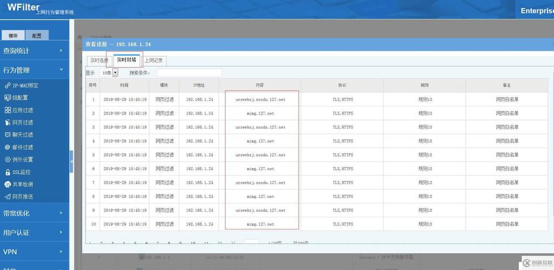This screenshot has width=554, height=270.
Task: Click the 组配置 icon in sidebar
Action: pyautogui.click(x=8, y=98)
